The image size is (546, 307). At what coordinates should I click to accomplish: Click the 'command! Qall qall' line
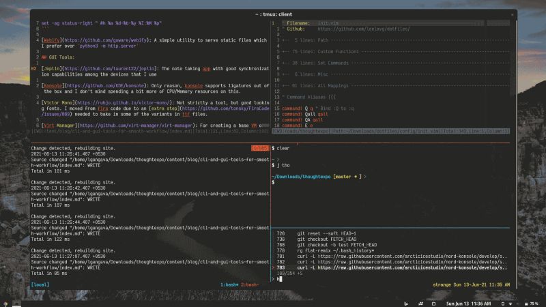click(304, 114)
